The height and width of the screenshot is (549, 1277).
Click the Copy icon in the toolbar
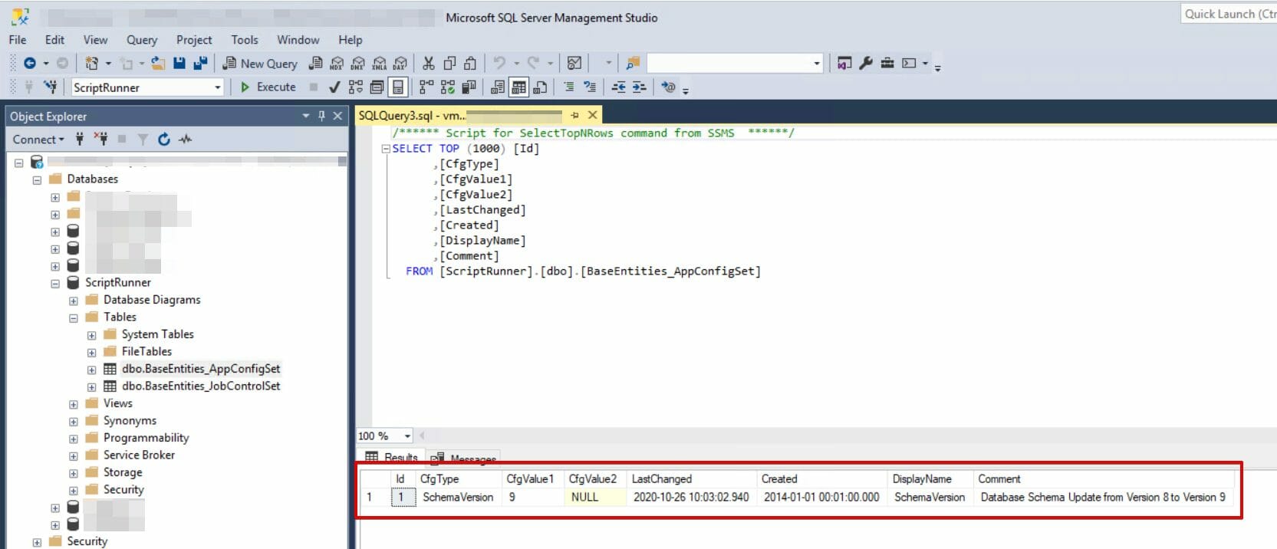[449, 64]
